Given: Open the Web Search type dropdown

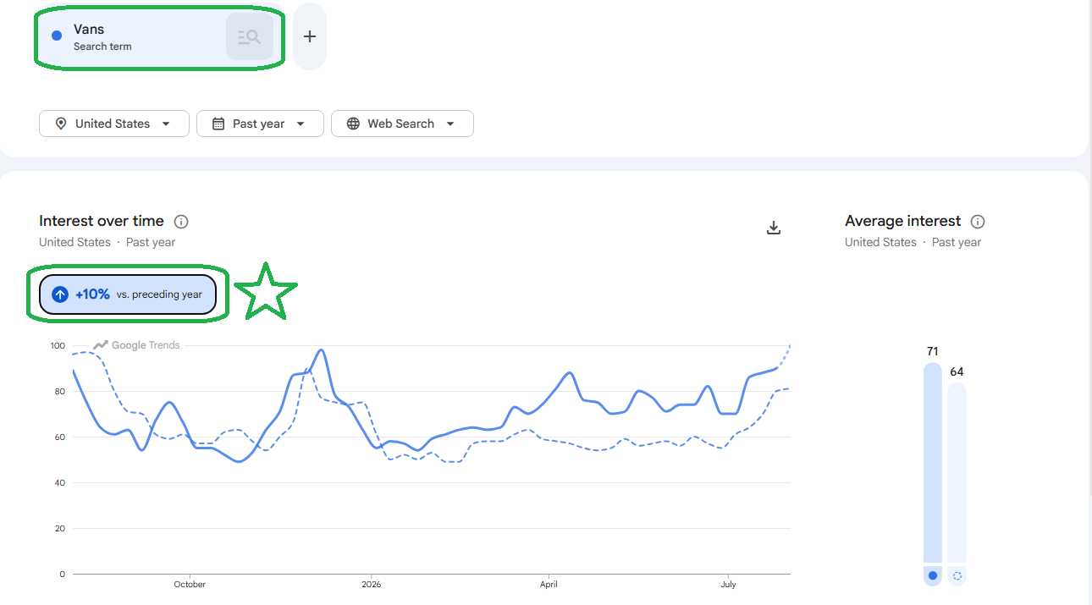Looking at the screenshot, I should 402,124.
